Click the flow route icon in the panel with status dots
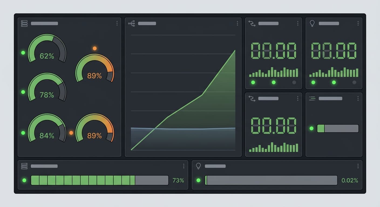The width and height of the screenshot is (380, 207). [x=252, y=23]
